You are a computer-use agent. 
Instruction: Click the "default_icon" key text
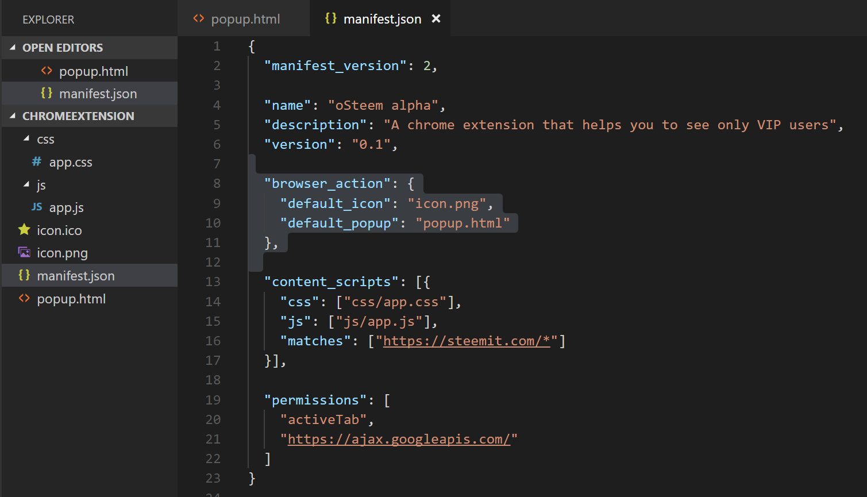(x=336, y=204)
